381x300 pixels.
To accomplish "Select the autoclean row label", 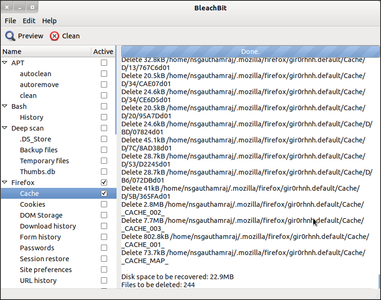I will click(x=36, y=74).
